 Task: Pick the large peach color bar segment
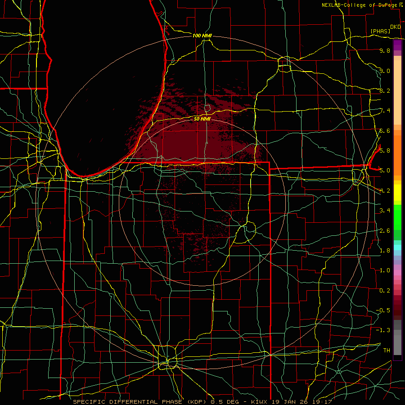coord(397,92)
